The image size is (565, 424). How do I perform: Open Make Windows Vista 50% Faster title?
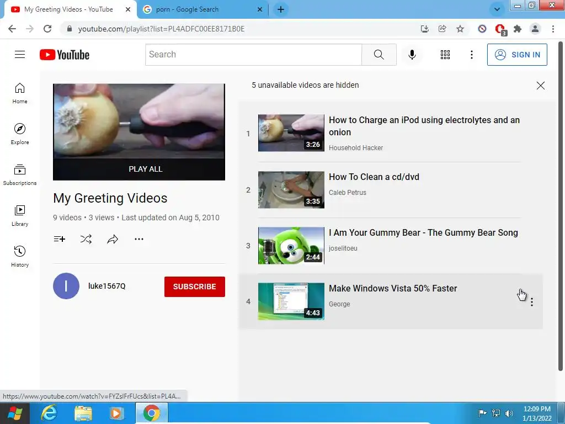[393, 288]
